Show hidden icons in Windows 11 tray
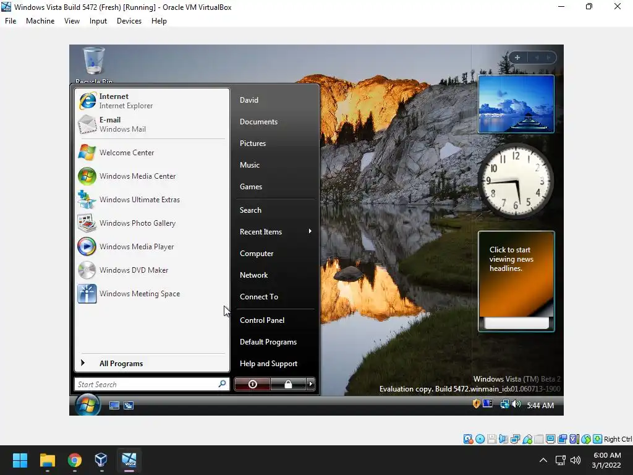 (543, 460)
